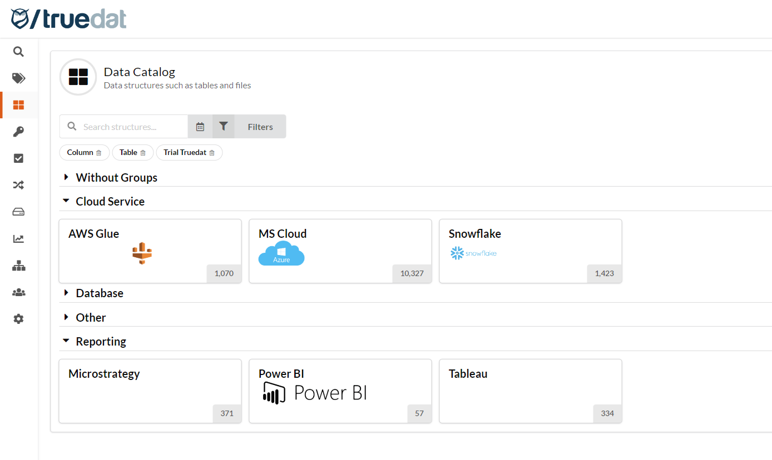Open the hard drive icon in sidebar

pyautogui.click(x=18, y=212)
